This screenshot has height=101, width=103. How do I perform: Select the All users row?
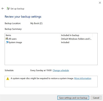(51, 39)
